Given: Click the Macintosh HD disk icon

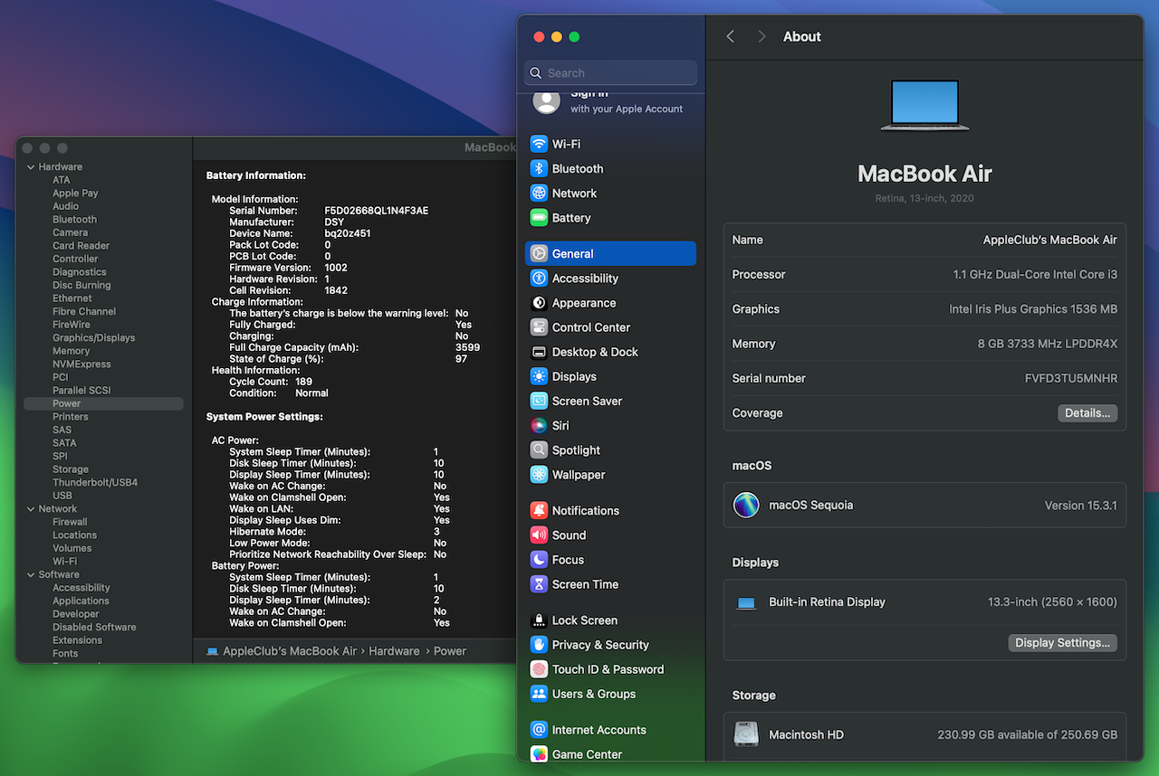Looking at the screenshot, I should tap(746, 734).
